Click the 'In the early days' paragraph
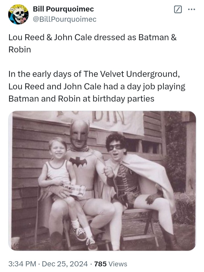The height and width of the screenshot is (272, 204). (x=97, y=86)
